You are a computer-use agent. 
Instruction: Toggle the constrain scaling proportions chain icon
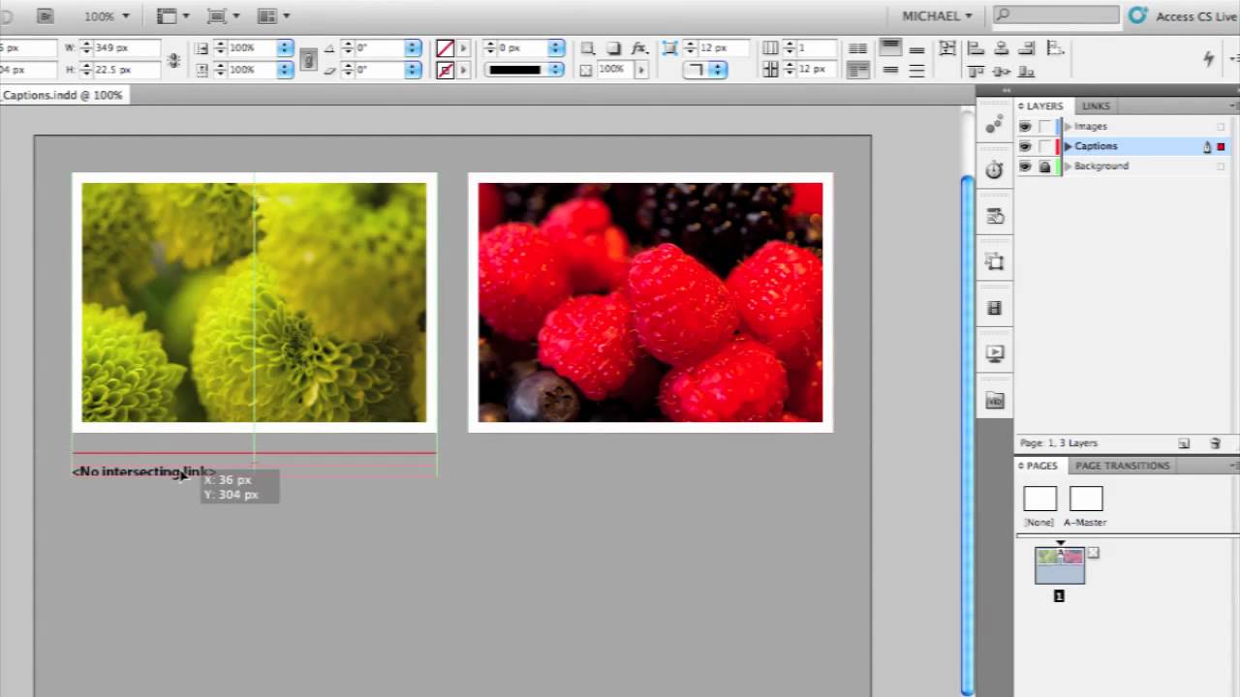(308, 59)
